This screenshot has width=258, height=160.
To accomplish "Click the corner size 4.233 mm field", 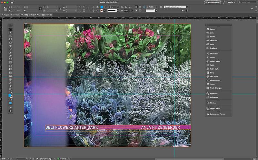I will (x=153, y=7).
